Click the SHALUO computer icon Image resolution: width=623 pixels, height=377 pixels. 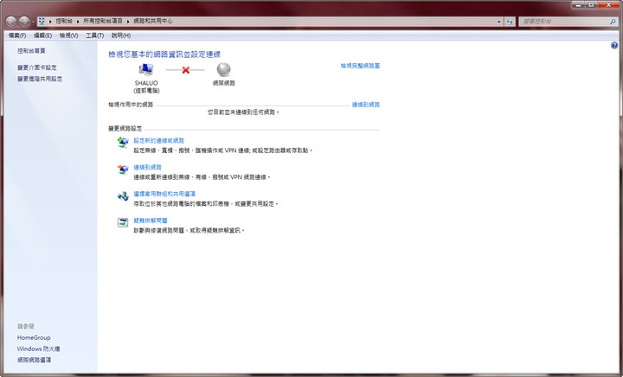(146, 70)
